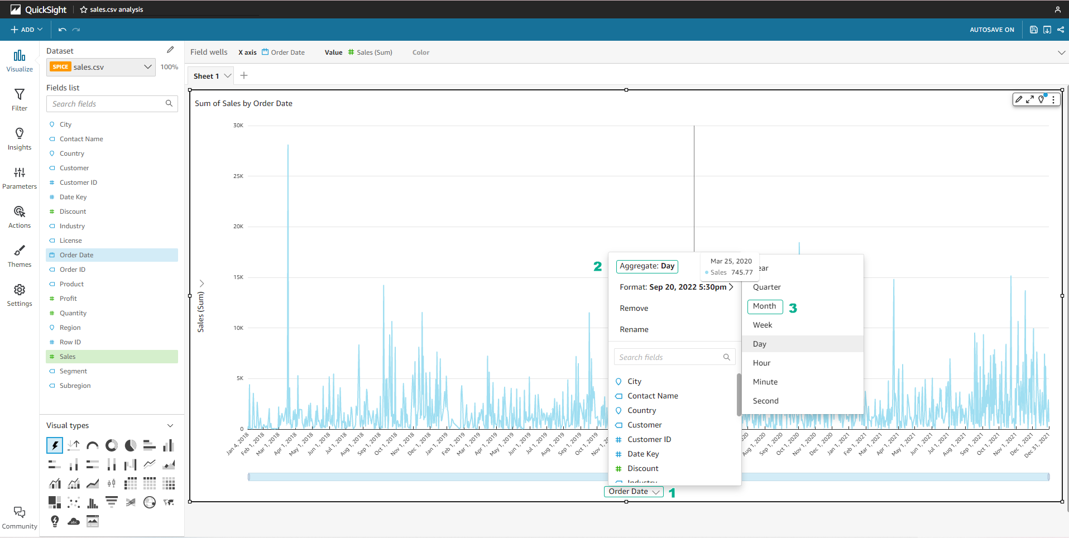Set aggregation to Month
This screenshot has height=538, width=1069.
(765, 306)
